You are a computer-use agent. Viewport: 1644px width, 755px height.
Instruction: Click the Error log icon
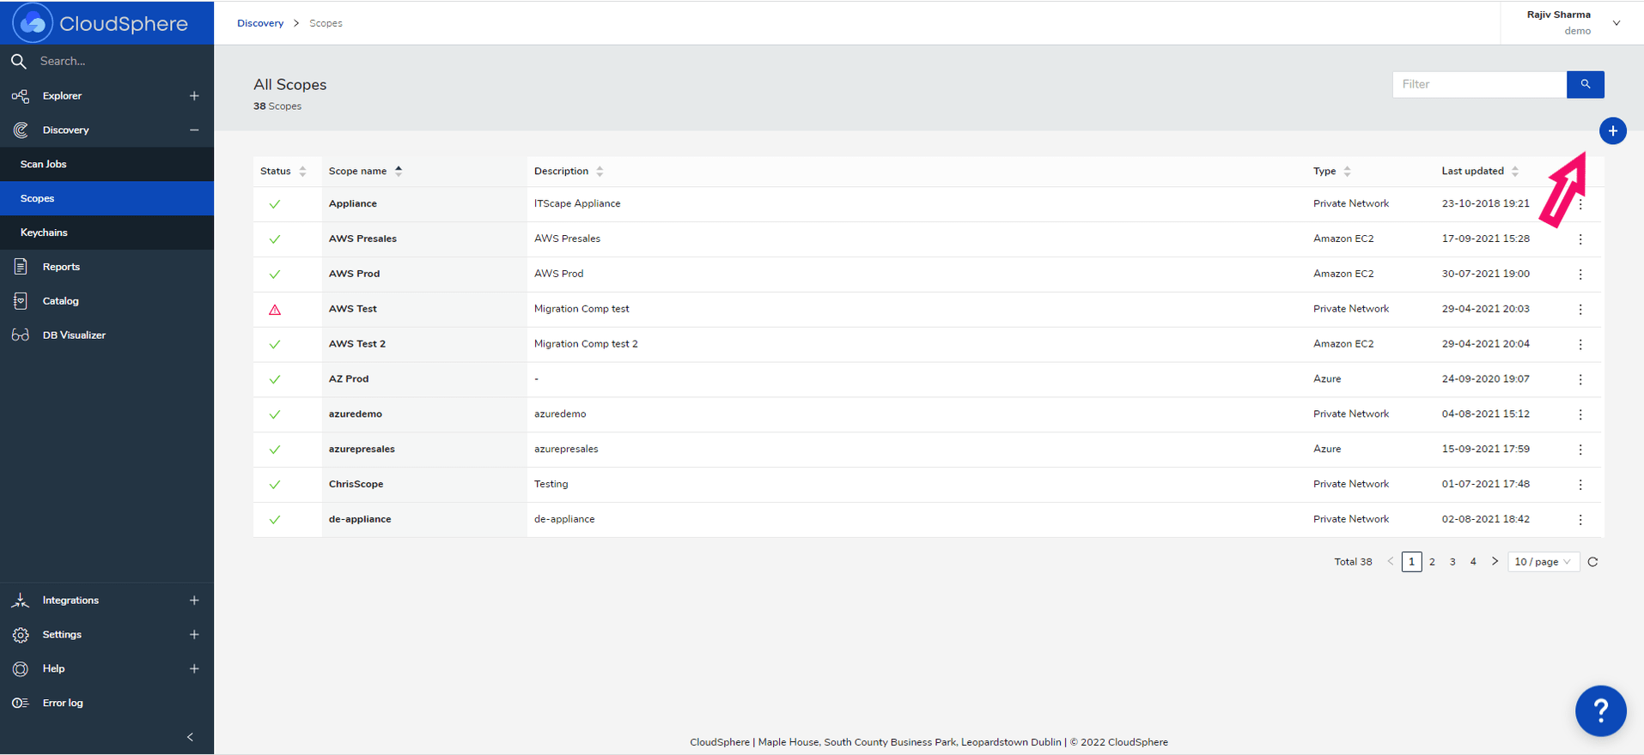21,704
